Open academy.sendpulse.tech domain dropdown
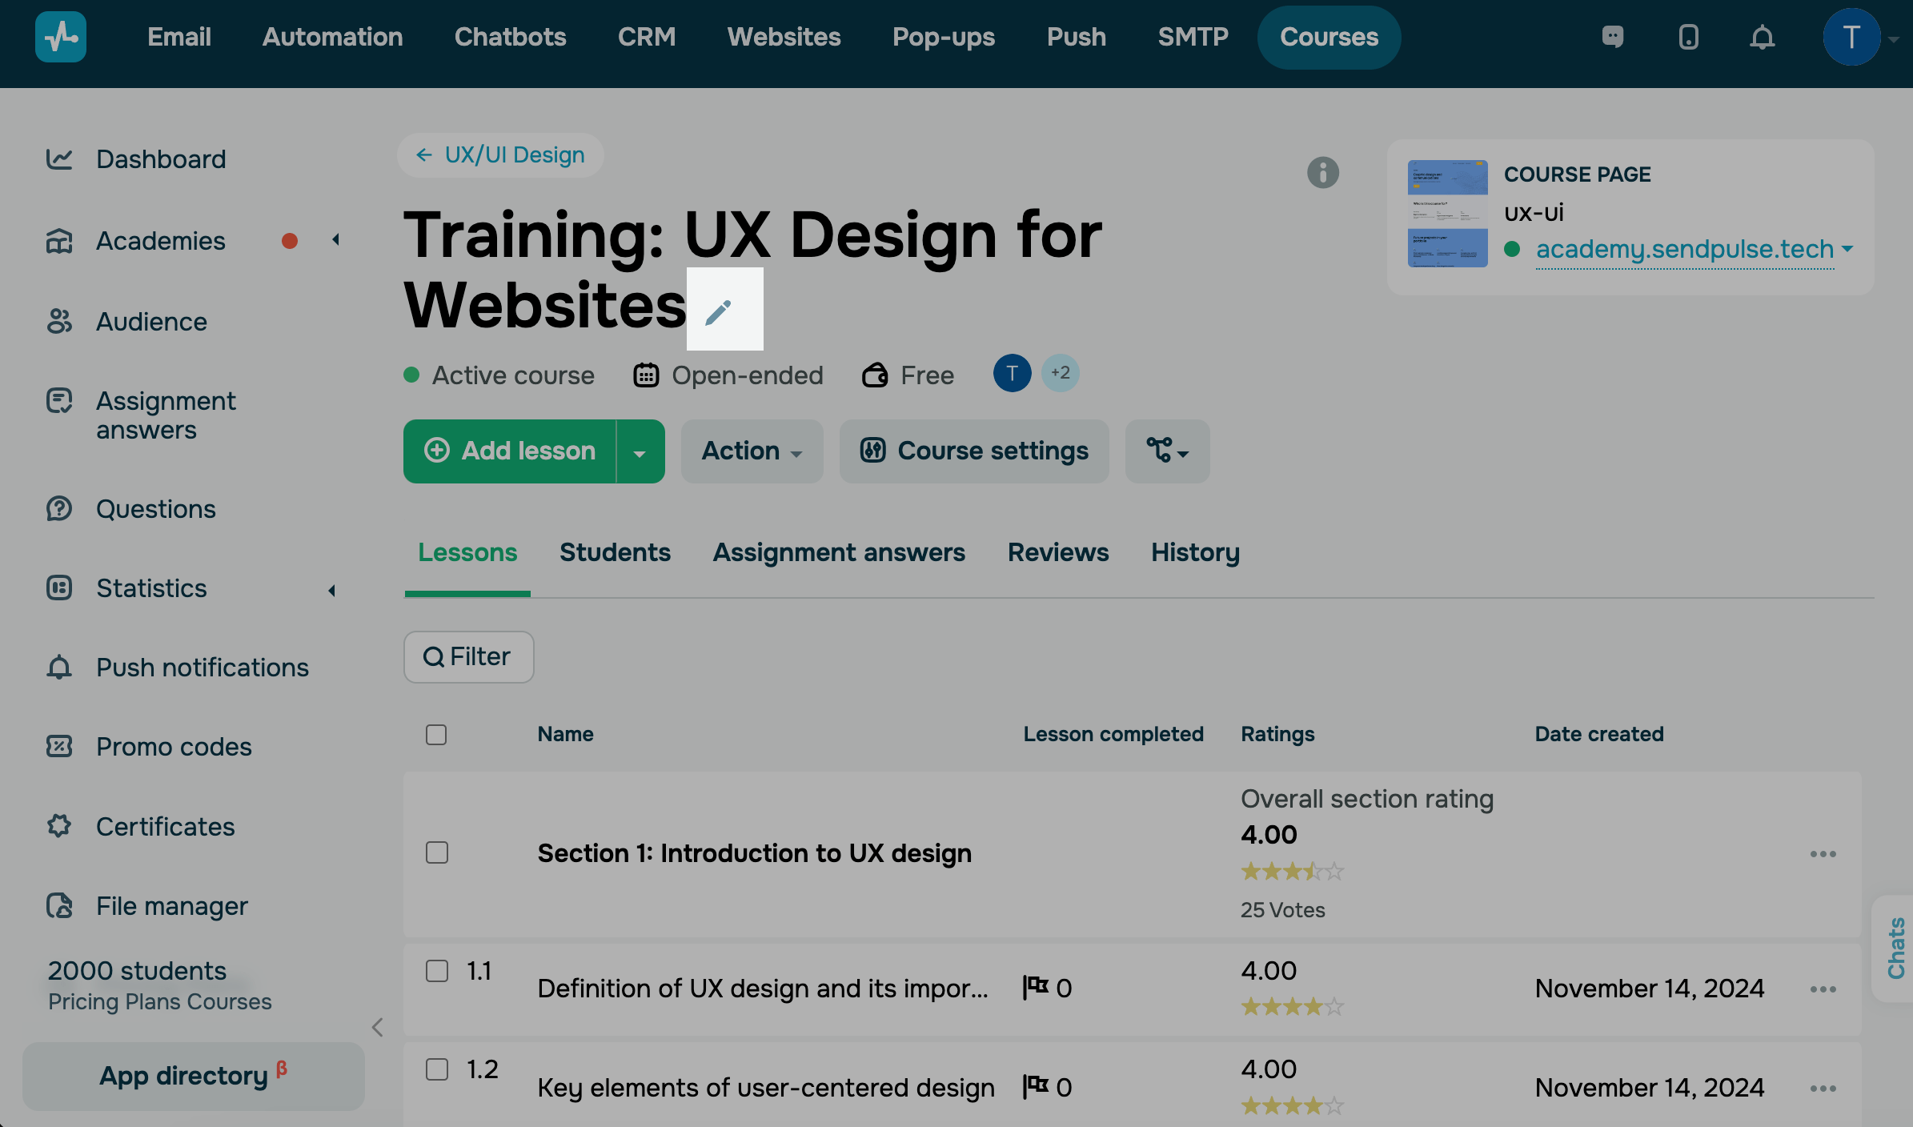 point(1847,249)
